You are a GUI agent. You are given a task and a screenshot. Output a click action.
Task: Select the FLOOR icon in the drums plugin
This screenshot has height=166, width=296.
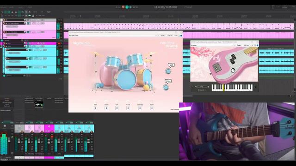click(128, 101)
